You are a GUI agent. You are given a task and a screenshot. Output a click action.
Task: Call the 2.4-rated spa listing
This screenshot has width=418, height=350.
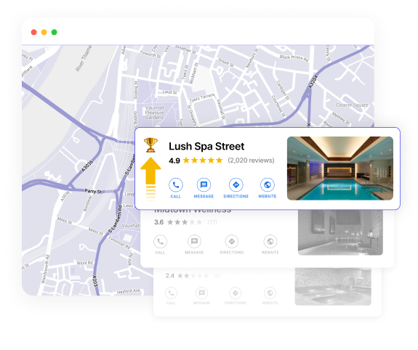point(171,293)
